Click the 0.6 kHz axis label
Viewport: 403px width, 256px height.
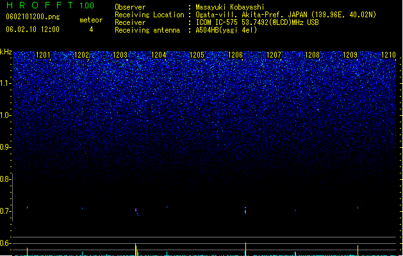(x=6, y=243)
